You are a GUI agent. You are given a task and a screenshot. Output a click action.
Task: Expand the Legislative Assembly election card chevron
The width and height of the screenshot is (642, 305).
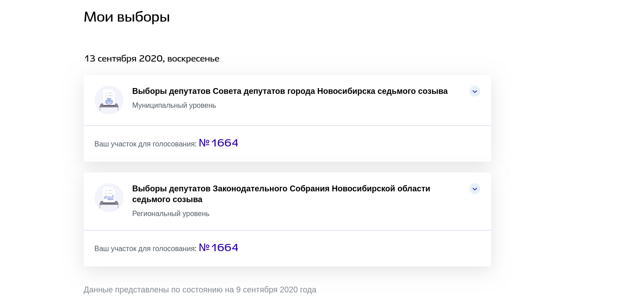[x=474, y=189]
